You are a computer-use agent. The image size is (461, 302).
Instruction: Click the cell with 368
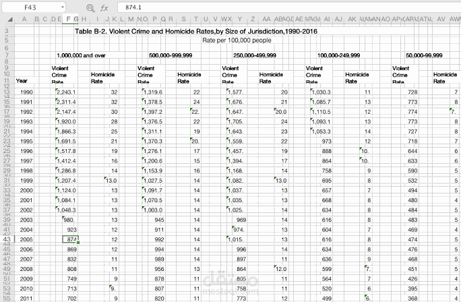coord(412,298)
